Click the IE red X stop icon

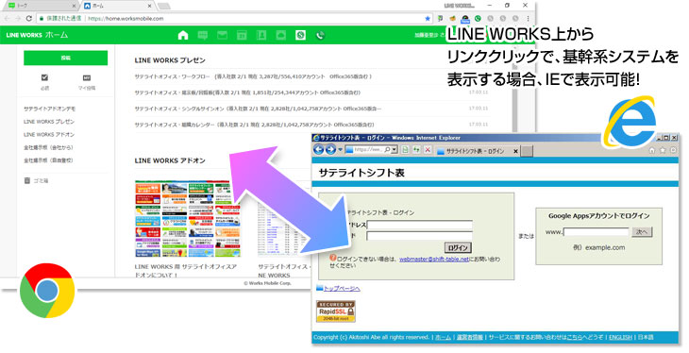click(x=428, y=150)
